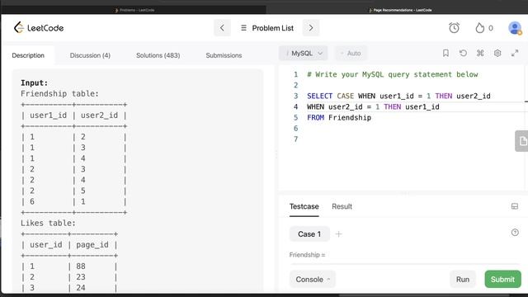Run the code
This screenshot has width=528, height=297.
pyautogui.click(x=463, y=280)
